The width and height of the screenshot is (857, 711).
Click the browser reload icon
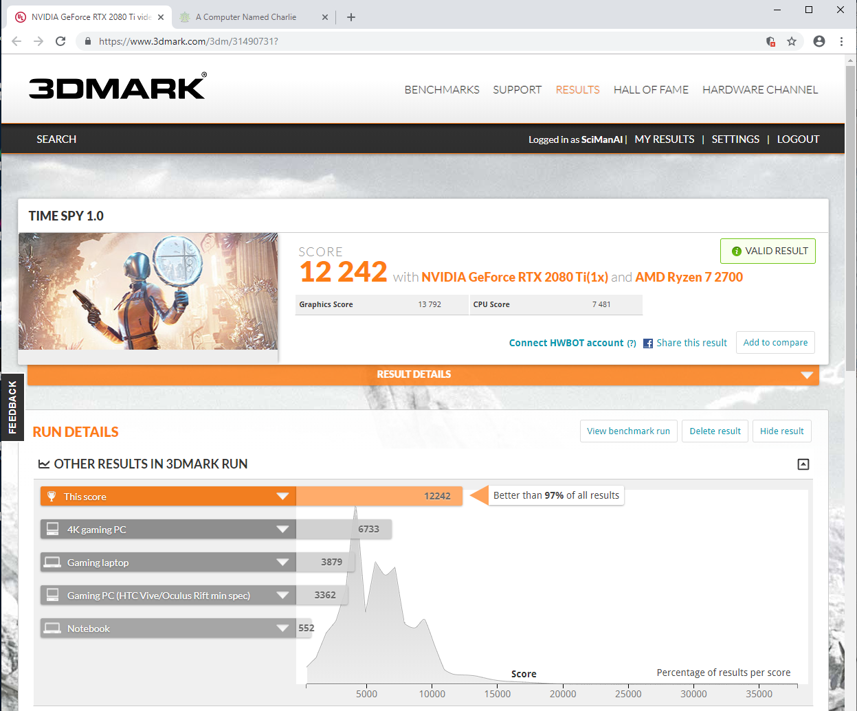click(60, 41)
